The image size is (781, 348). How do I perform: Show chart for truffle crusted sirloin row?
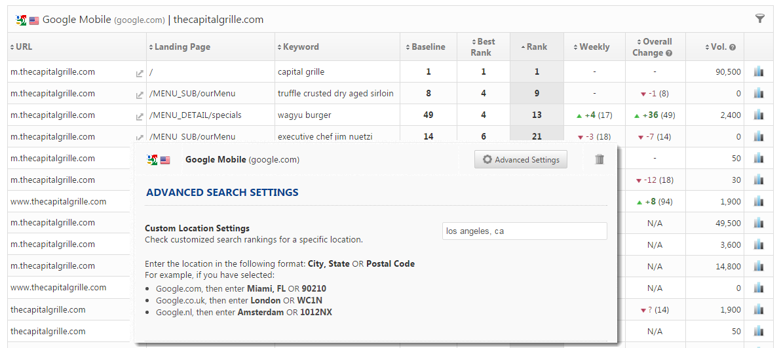point(759,93)
